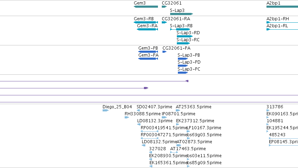Click the EP08145.3prime EST label
The width and height of the screenshot is (298, 168).
[x=283, y=142]
